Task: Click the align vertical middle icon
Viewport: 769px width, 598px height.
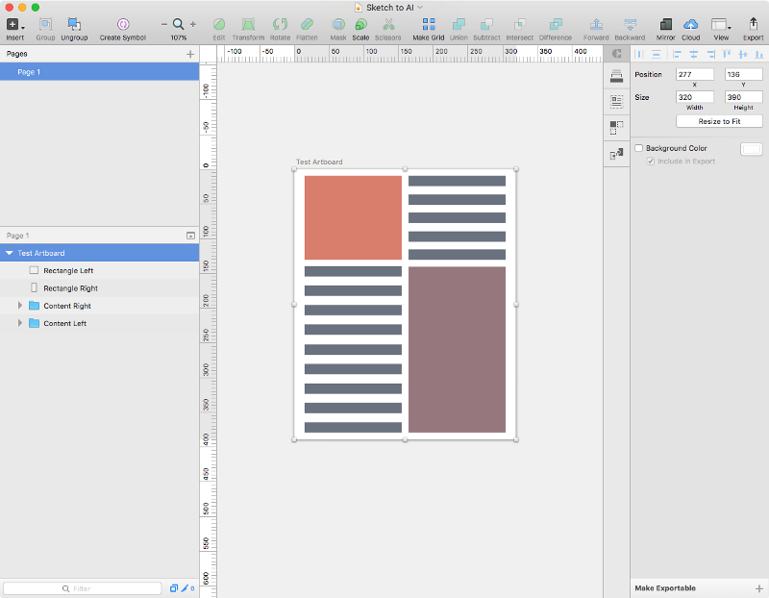Action: point(743,54)
